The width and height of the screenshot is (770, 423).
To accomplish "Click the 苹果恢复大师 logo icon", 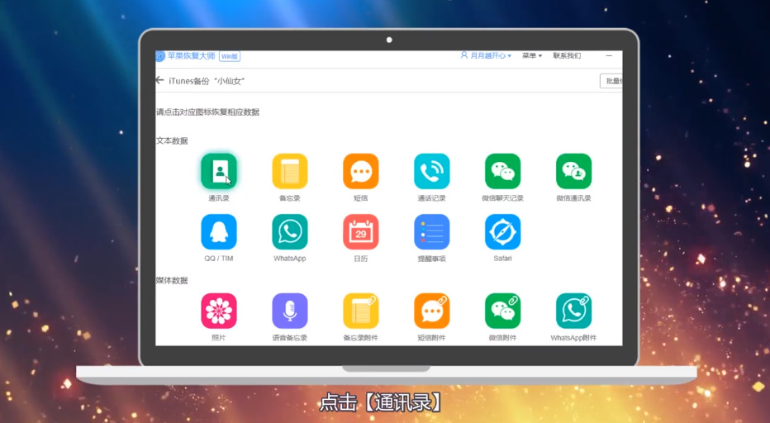I will pyautogui.click(x=160, y=56).
